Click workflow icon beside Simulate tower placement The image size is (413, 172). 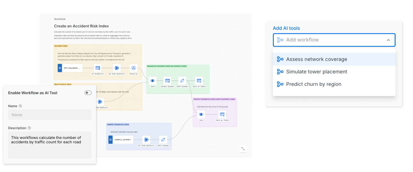point(280,72)
